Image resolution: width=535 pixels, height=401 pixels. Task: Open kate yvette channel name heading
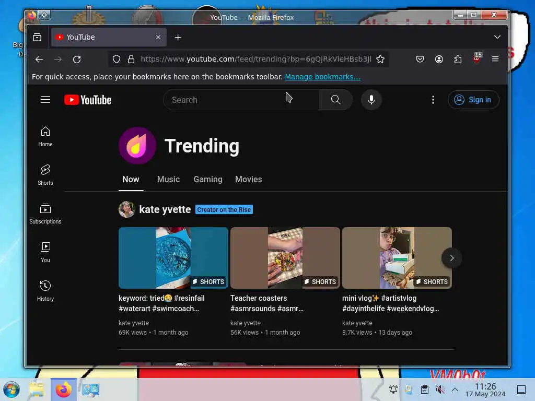pyautogui.click(x=165, y=209)
